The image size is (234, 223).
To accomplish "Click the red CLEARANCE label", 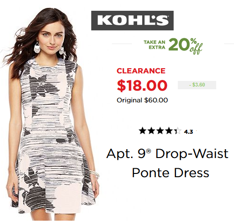I will [141, 71].
